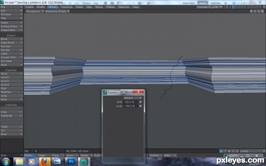Toggle the Symmetry mode button

(x=72, y=155)
